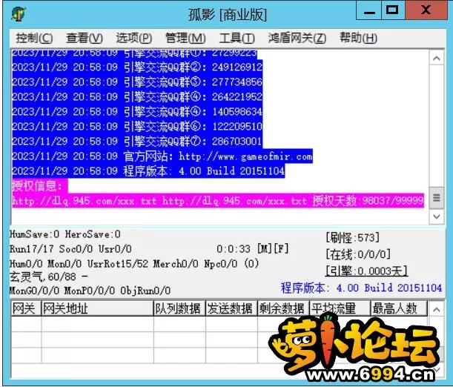453x387 pixels.
Task: Click the 剩余数据 column header
Action: coord(283,308)
